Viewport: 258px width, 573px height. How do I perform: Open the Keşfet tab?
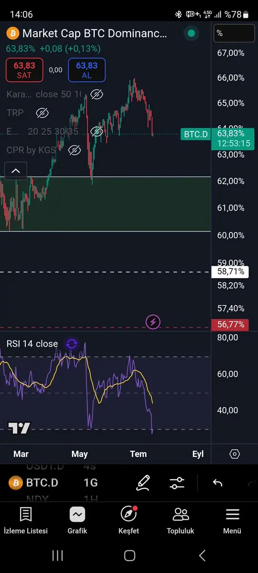click(x=129, y=520)
